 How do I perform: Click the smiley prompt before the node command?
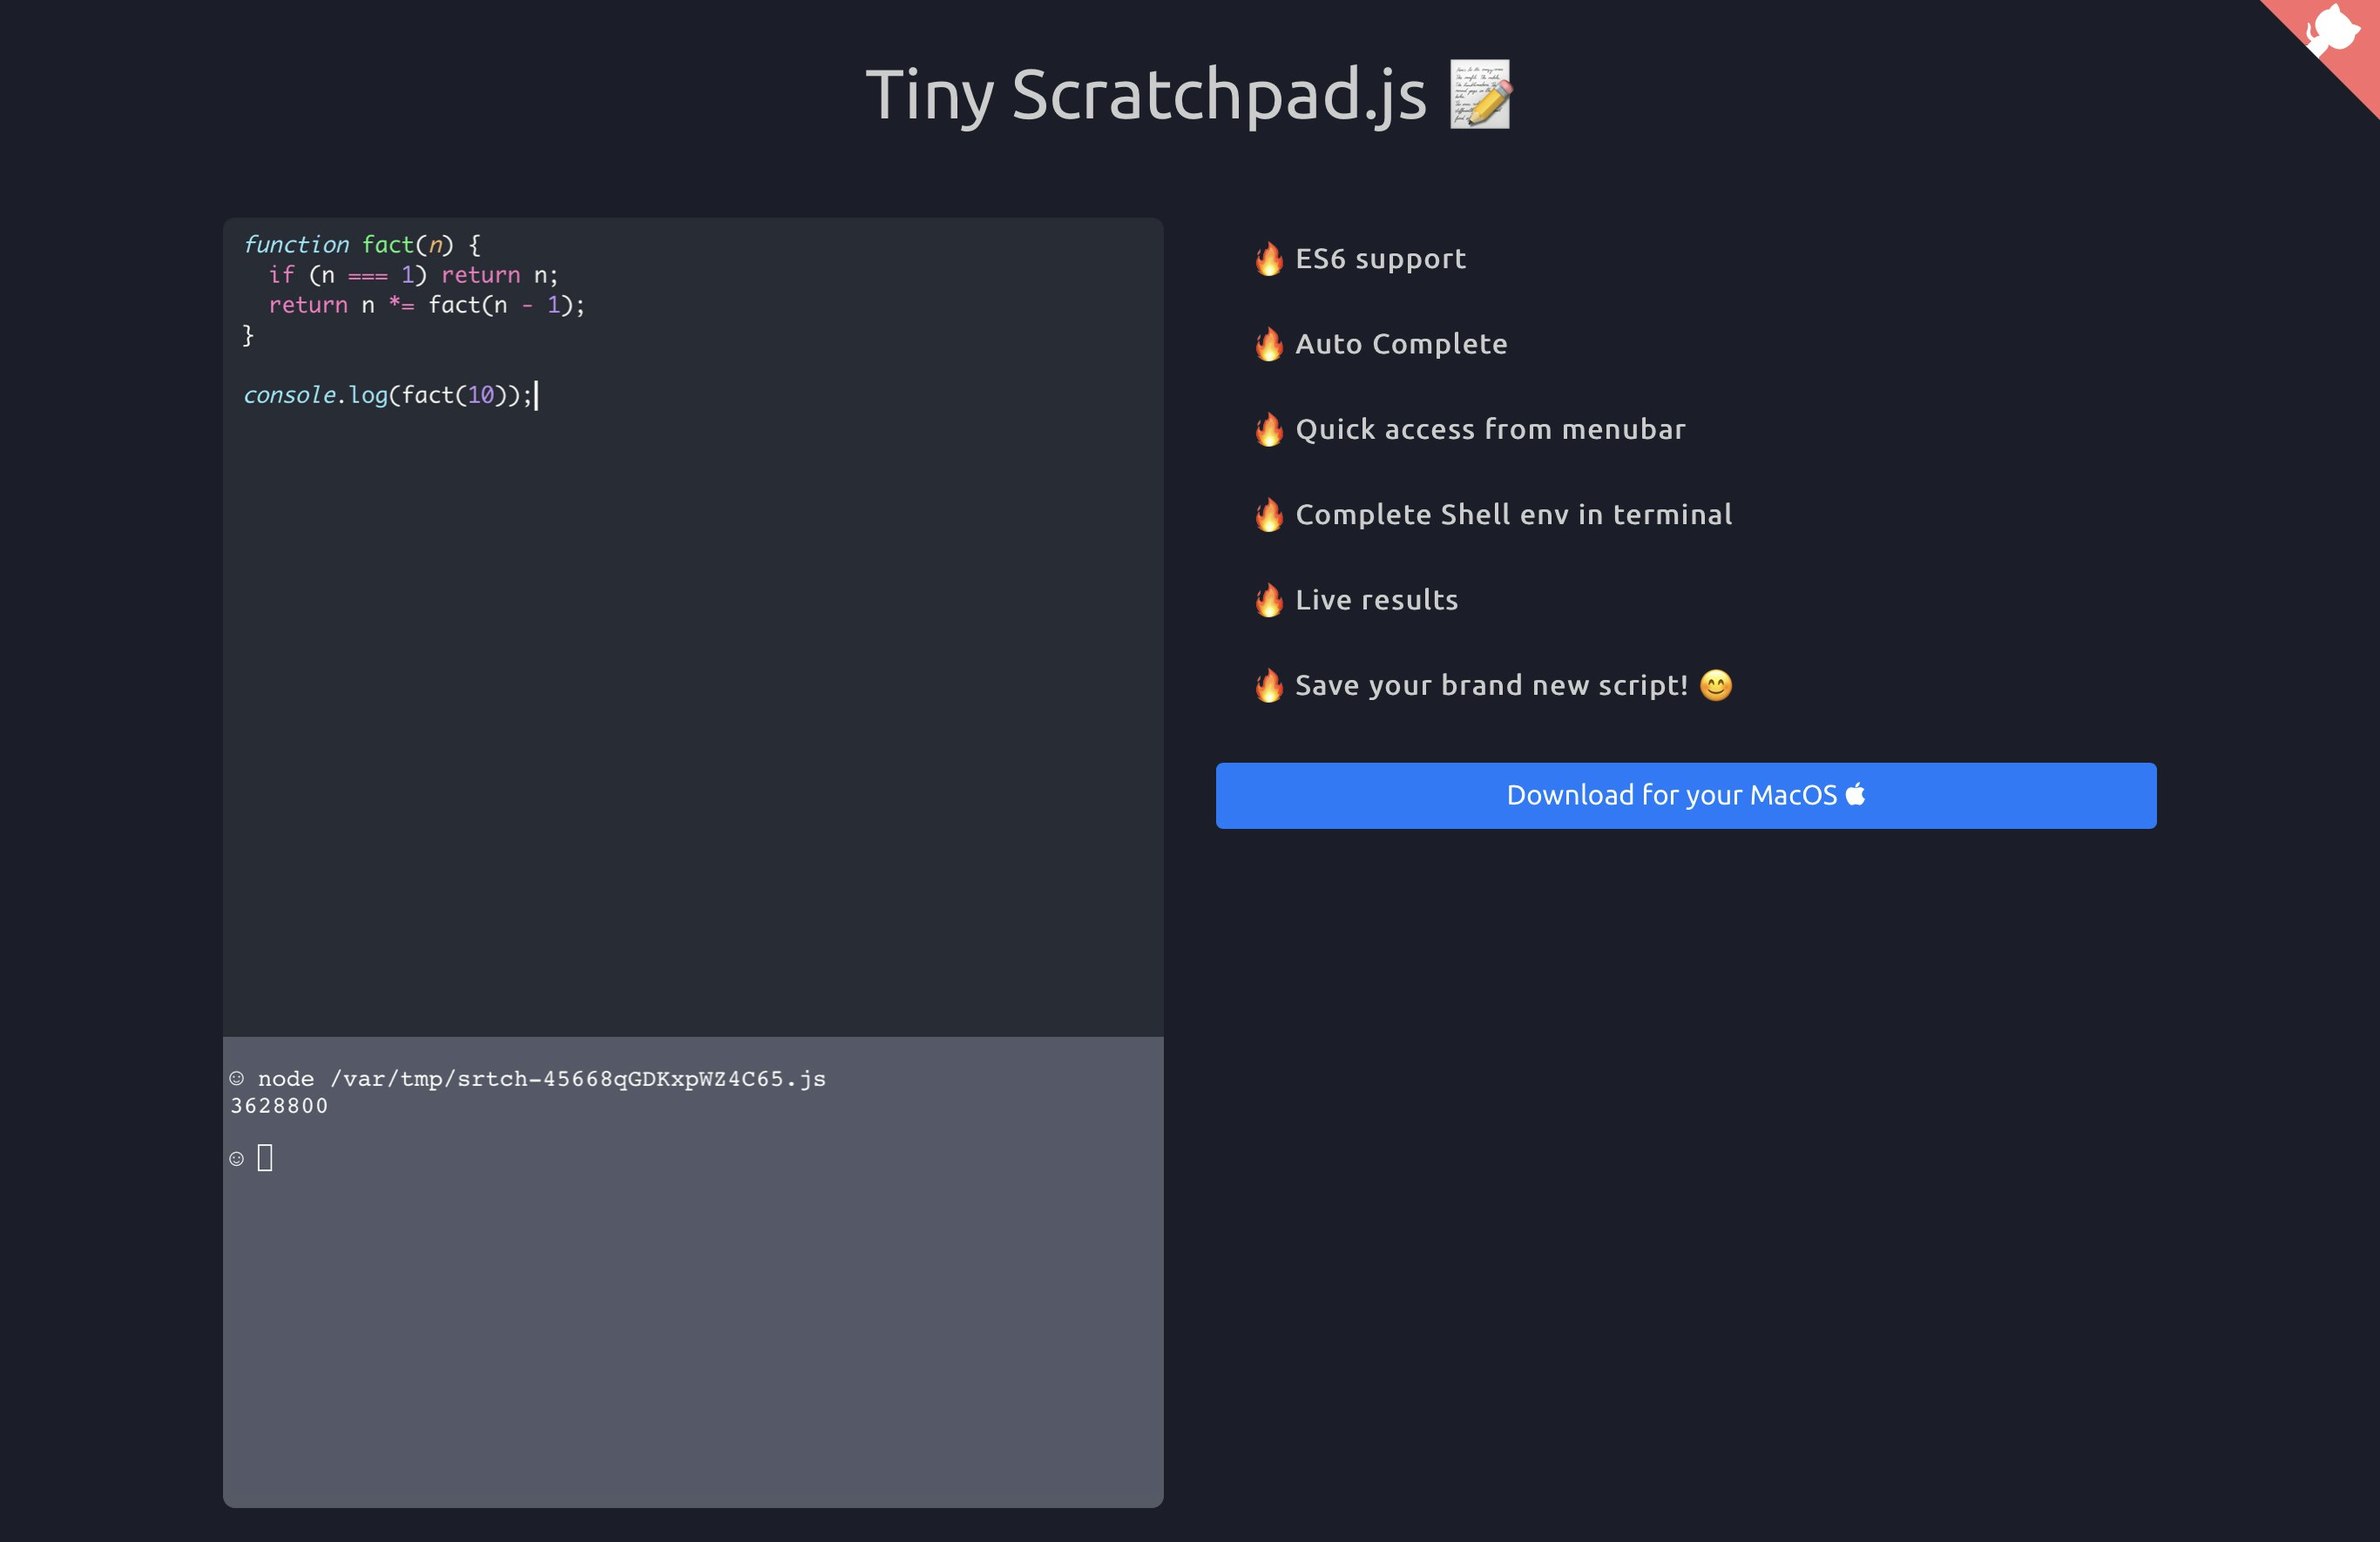pyautogui.click(x=237, y=1077)
